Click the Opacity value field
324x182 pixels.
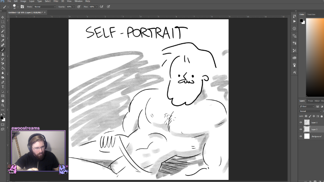[x=69, y=7]
